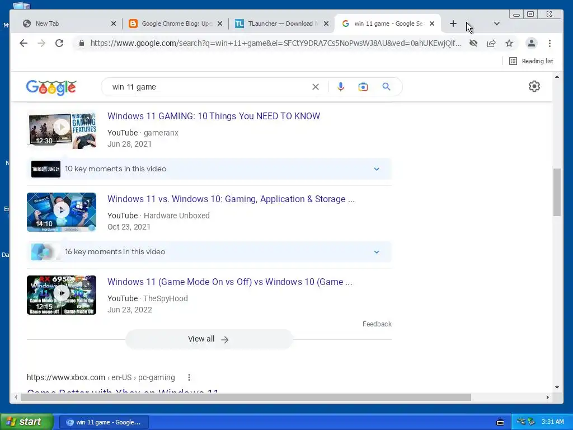573x430 pixels.
Task: Select the win 11 game Google tab
Action: coord(388,24)
